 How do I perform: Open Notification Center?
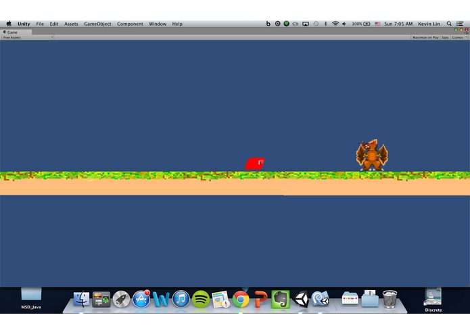(460, 24)
